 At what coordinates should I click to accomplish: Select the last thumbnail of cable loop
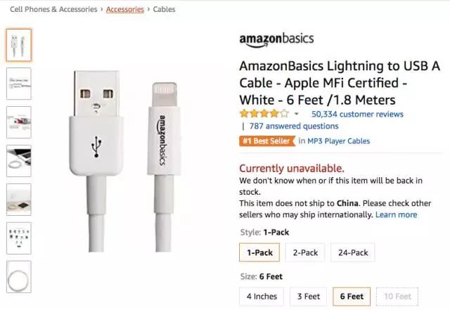click(19, 276)
